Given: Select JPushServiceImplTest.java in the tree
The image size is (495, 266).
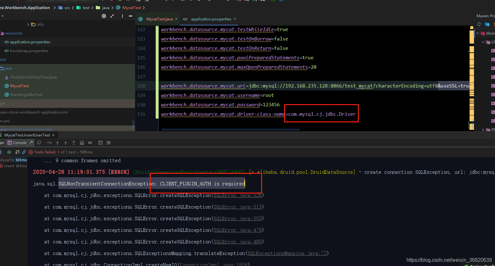Looking at the screenshot, I should pyautogui.click(x=33, y=77).
